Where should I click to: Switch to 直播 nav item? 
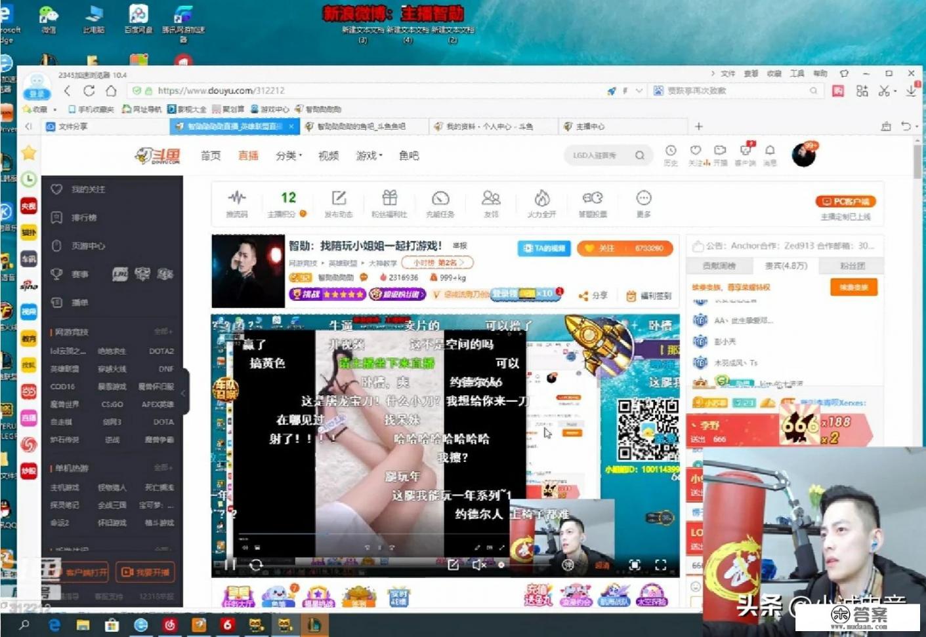[x=248, y=155]
